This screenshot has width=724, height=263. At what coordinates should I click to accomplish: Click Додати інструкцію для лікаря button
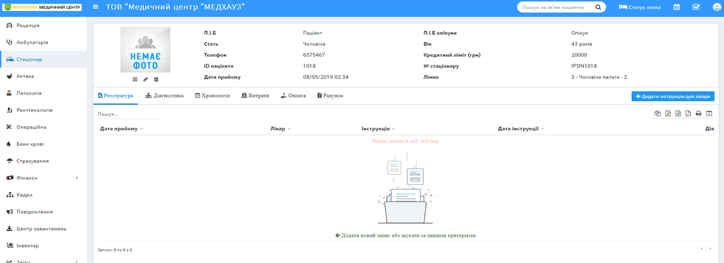click(673, 96)
